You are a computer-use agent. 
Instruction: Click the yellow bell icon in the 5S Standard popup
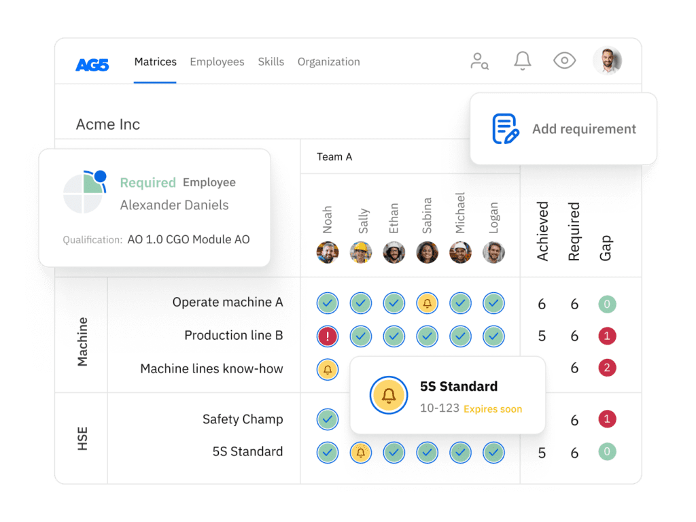[x=388, y=395]
